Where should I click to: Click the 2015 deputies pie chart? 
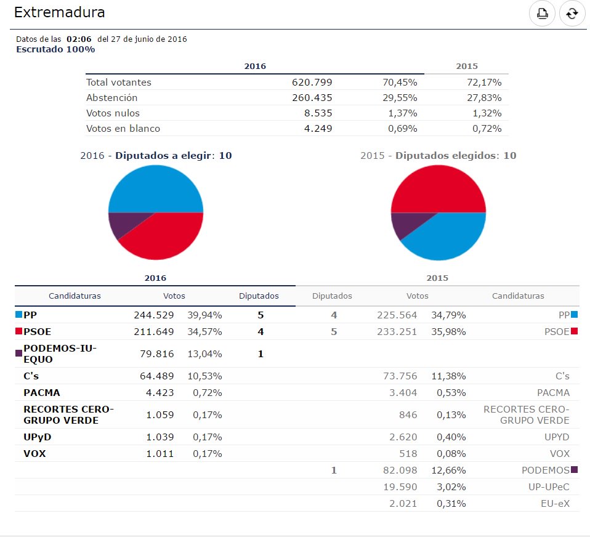click(438, 212)
